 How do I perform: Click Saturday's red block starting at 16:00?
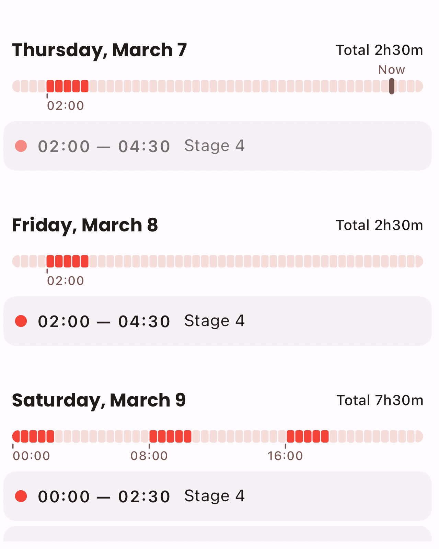308,436
